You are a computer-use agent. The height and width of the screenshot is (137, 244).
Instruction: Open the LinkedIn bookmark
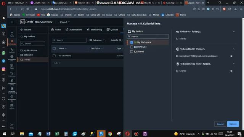pyautogui.click(x=167, y=15)
